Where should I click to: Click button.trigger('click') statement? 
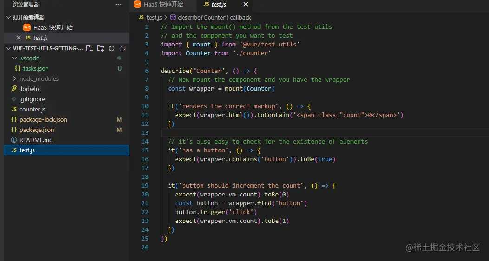point(216,212)
